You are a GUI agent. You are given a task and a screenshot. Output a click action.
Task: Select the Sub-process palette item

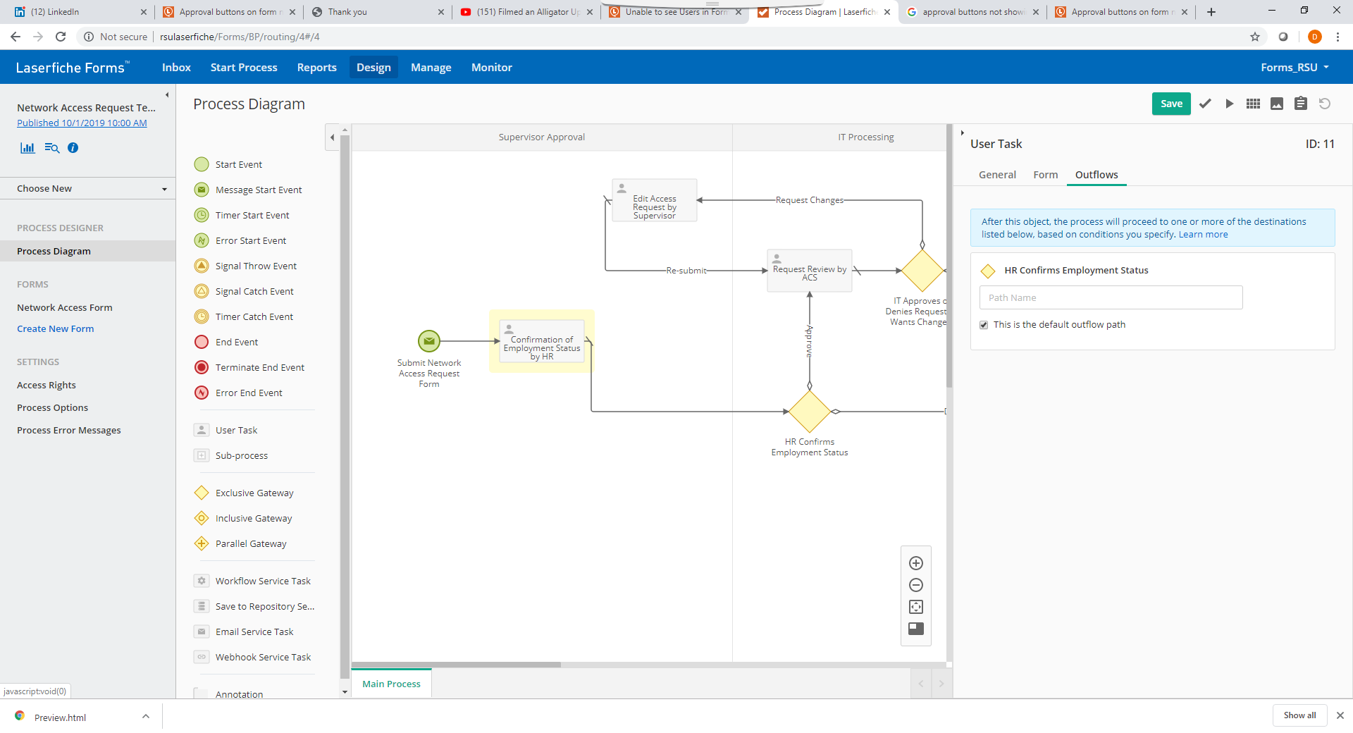231,455
